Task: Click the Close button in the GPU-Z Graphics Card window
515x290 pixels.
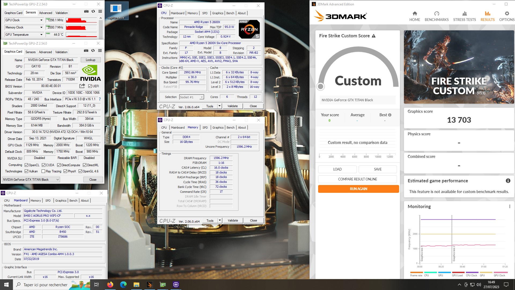Action: tap(93, 180)
